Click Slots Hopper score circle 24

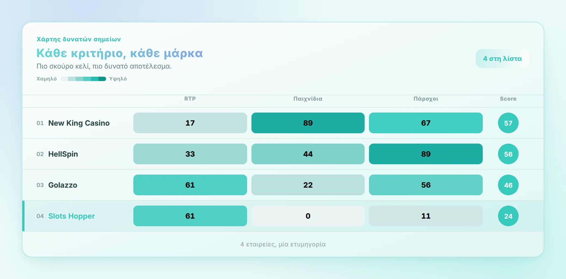click(508, 216)
